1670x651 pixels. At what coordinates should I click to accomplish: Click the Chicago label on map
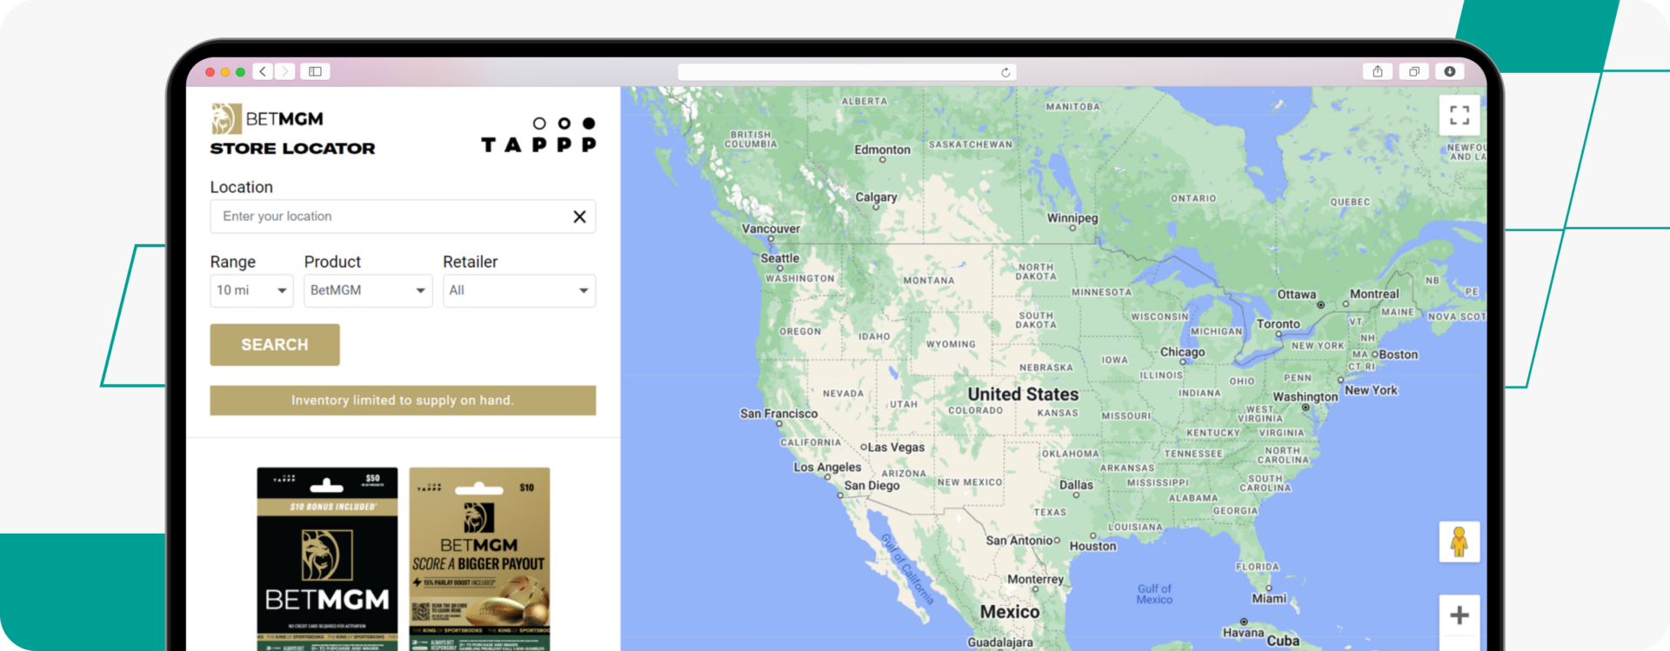[x=1182, y=352]
